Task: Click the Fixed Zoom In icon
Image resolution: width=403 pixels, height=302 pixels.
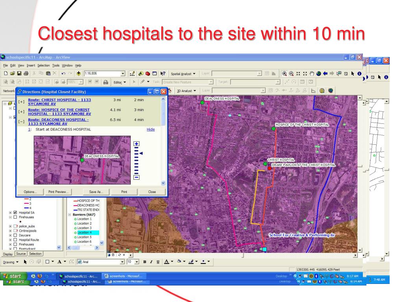Action: click(298, 74)
